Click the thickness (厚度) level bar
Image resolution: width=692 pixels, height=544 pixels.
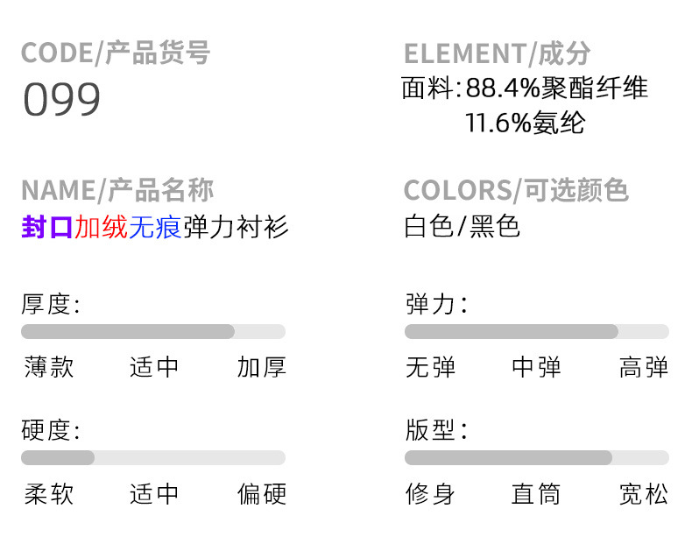153,331
